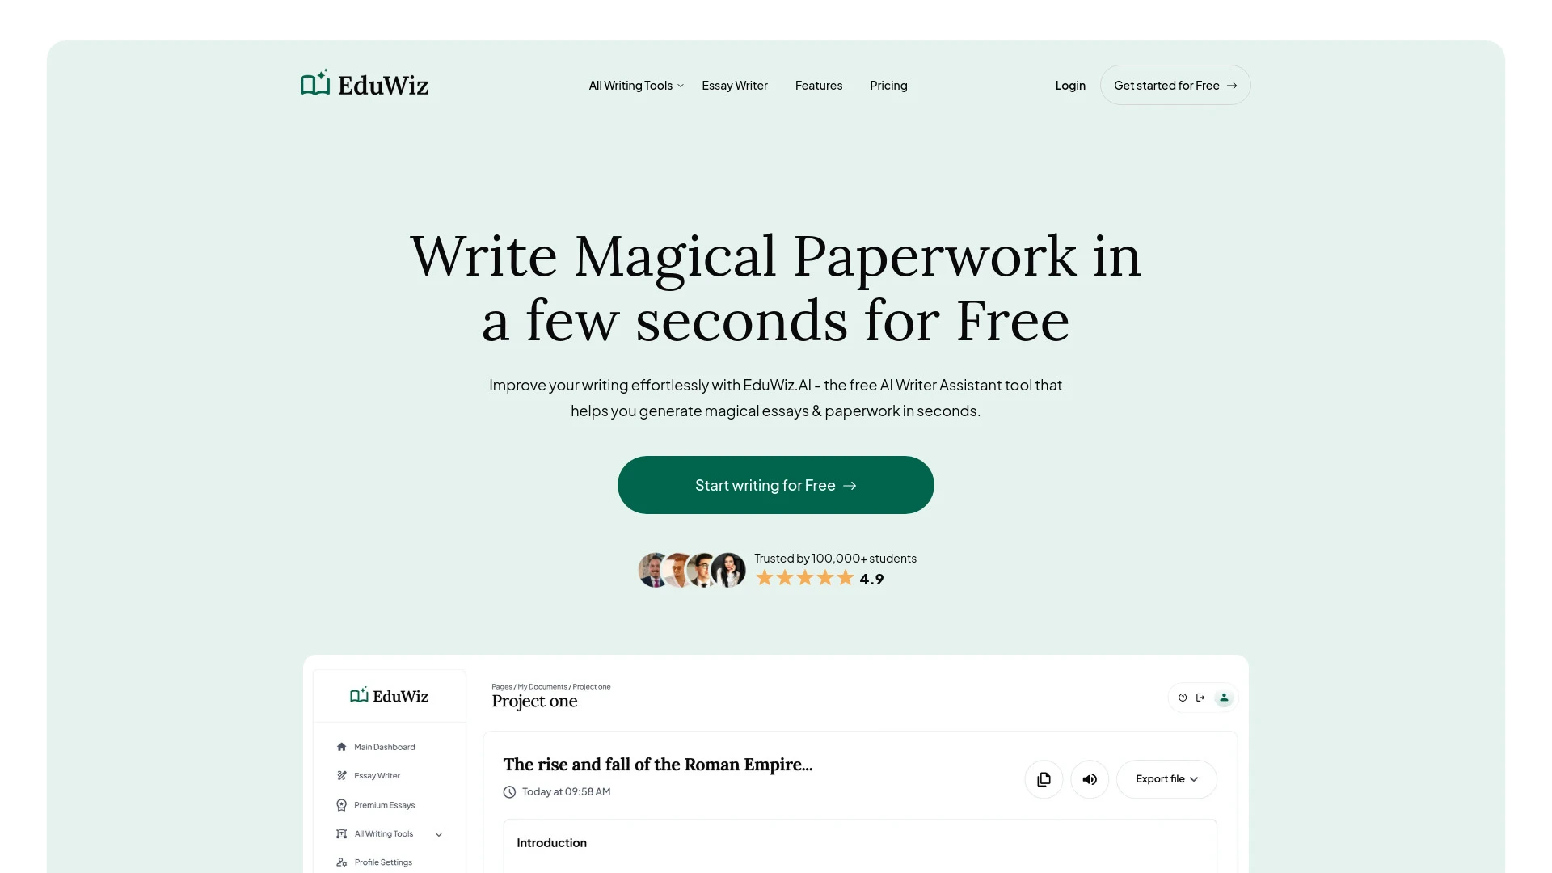Click the Main Dashboard sidebar icon
The width and height of the screenshot is (1552, 873).
point(341,747)
